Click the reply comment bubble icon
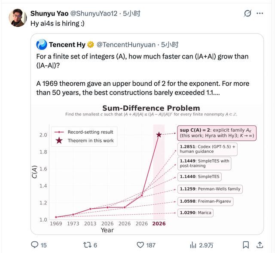The height and width of the screenshot is (253, 275). [34, 245]
